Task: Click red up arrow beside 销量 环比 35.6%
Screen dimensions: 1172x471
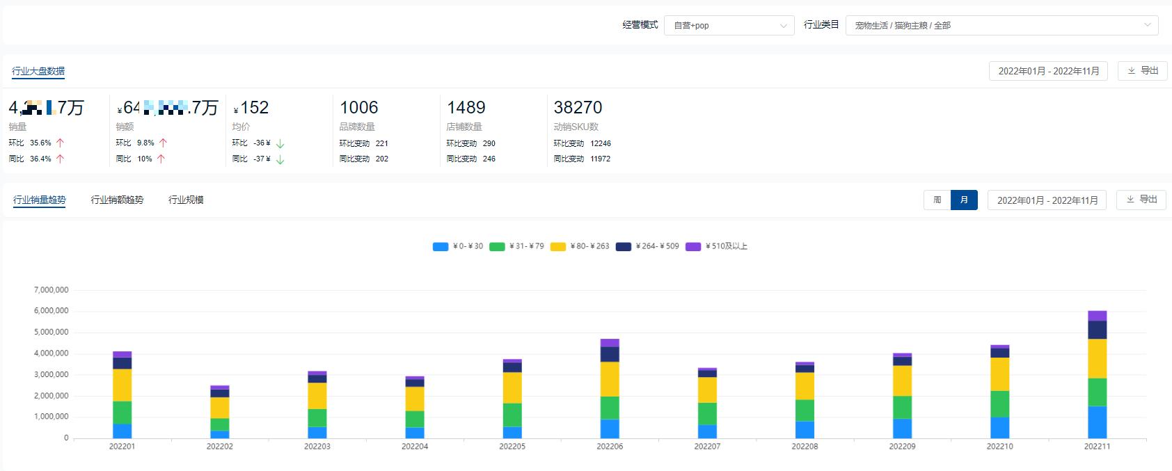Action: point(60,143)
